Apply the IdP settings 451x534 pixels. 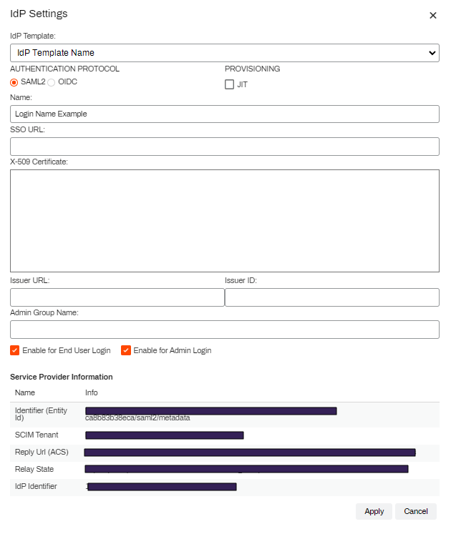(x=374, y=511)
